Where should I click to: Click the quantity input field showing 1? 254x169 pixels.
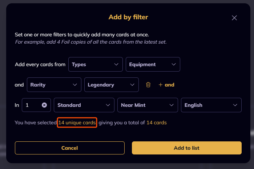[x=36, y=105]
